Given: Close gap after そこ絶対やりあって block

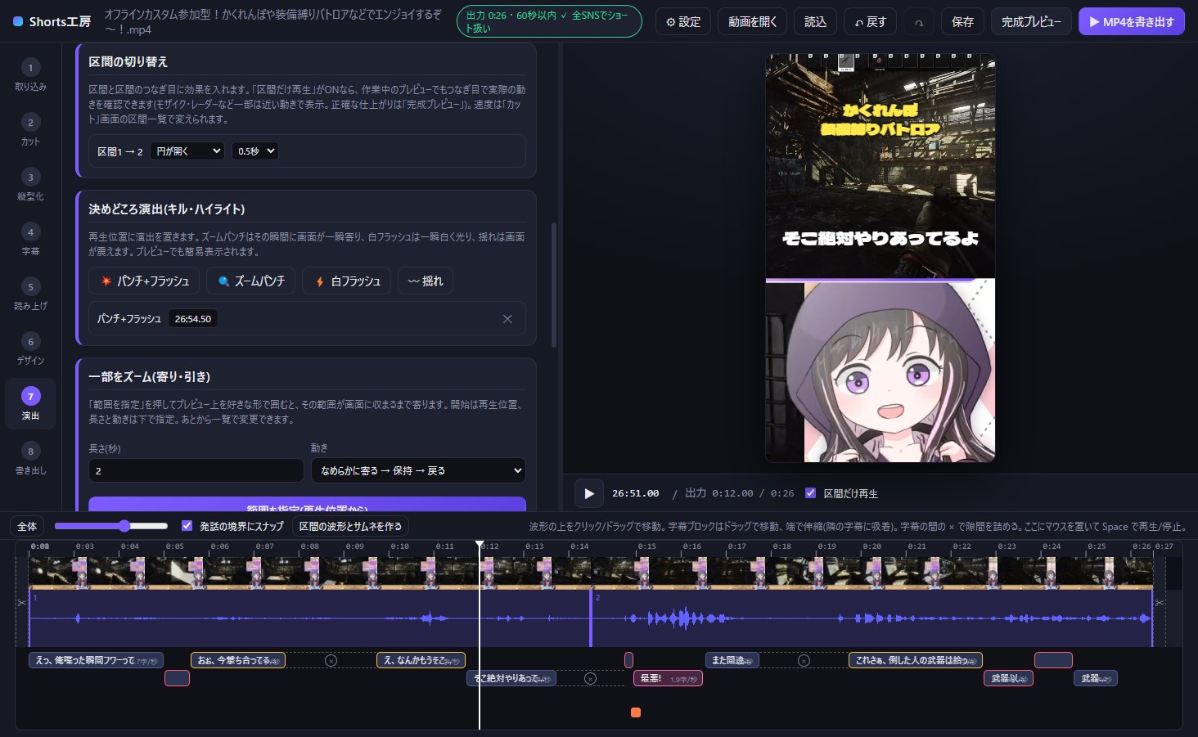Looking at the screenshot, I should 590,678.
